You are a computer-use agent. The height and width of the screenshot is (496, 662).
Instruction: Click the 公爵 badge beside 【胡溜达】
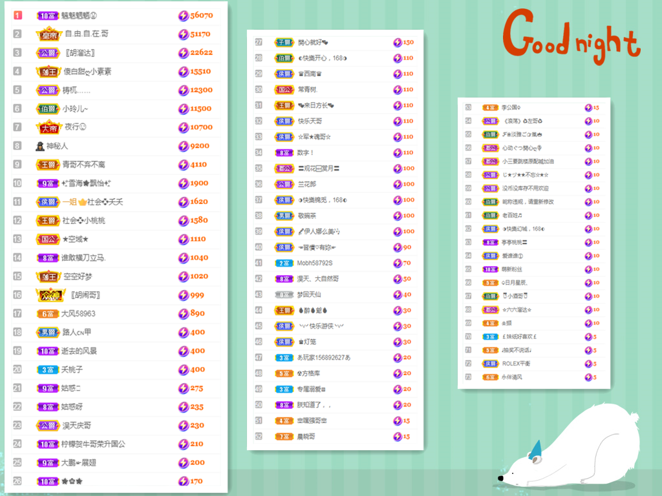tap(47, 53)
